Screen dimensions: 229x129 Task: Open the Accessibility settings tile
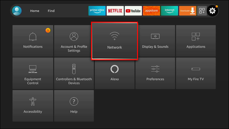[x=33, y=106]
